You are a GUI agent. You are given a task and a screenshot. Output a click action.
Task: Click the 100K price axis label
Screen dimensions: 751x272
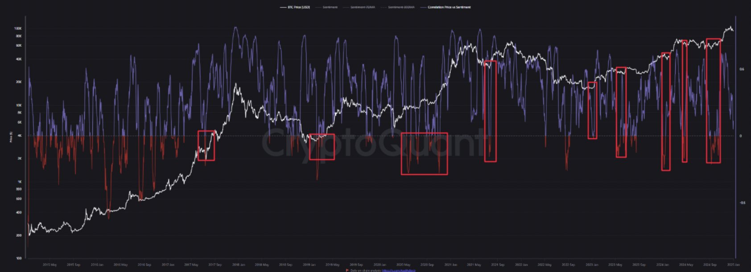[18, 28]
